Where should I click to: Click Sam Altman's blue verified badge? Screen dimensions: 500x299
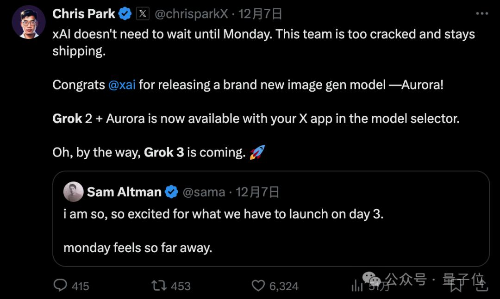(x=171, y=192)
